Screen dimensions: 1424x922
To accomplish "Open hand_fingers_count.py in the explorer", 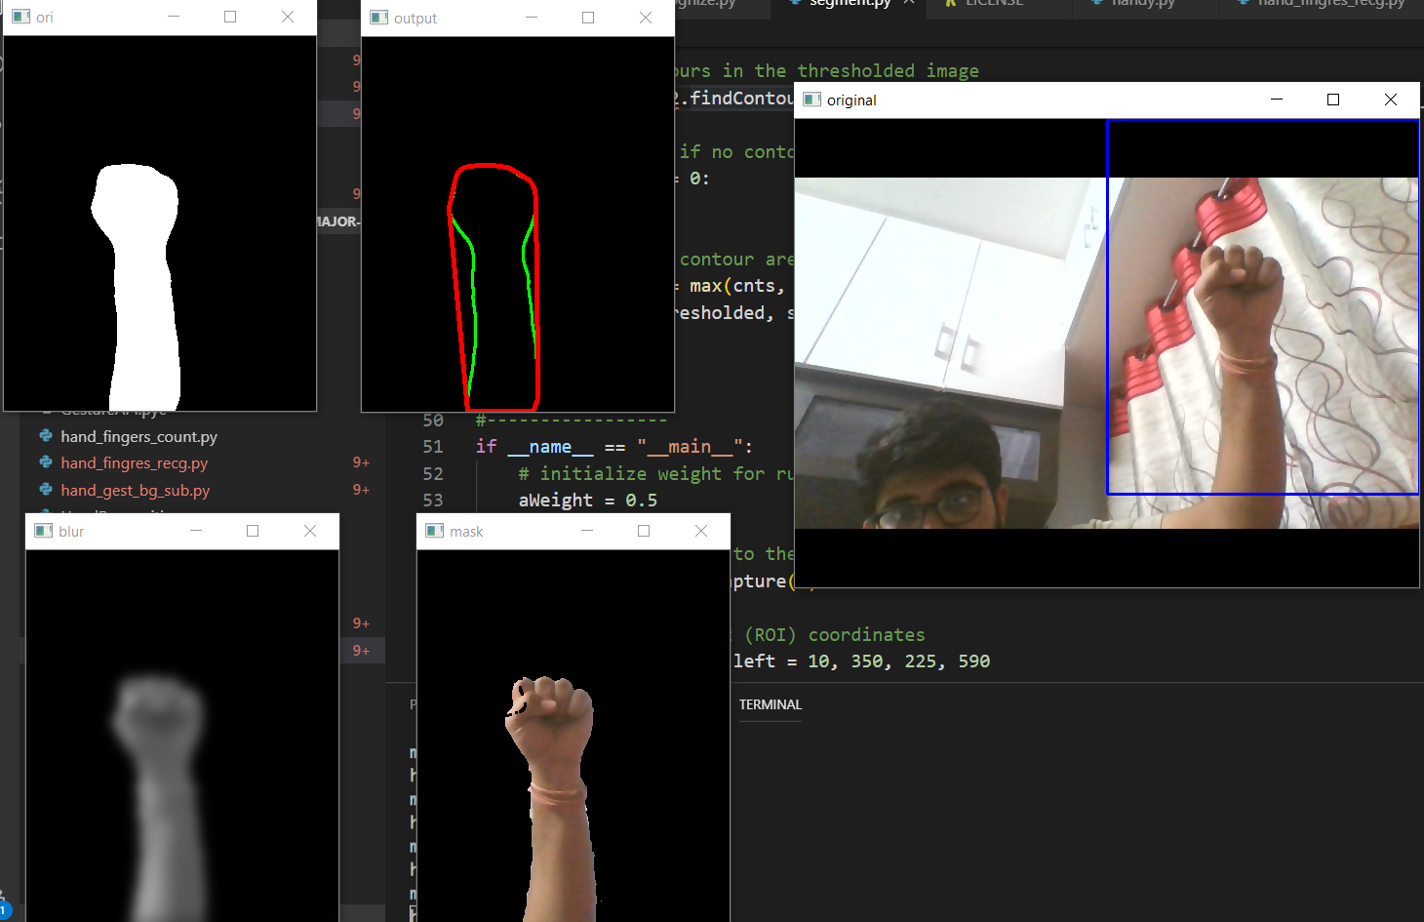I will click(138, 436).
